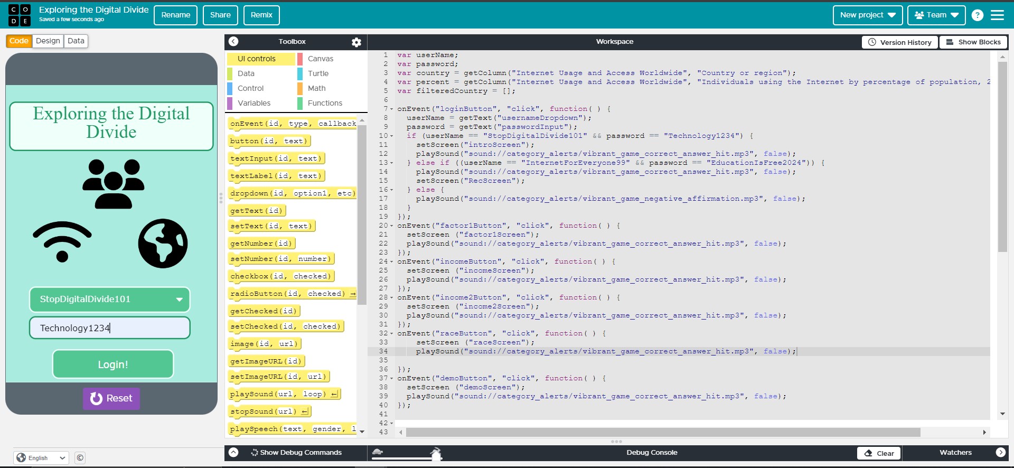
Task: Select UI controls toolbox category
Action: (x=261, y=59)
